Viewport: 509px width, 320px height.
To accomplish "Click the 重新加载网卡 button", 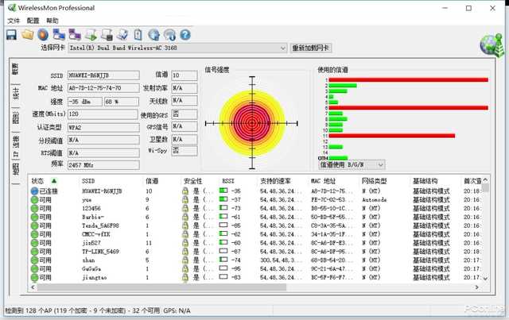I will coord(311,48).
